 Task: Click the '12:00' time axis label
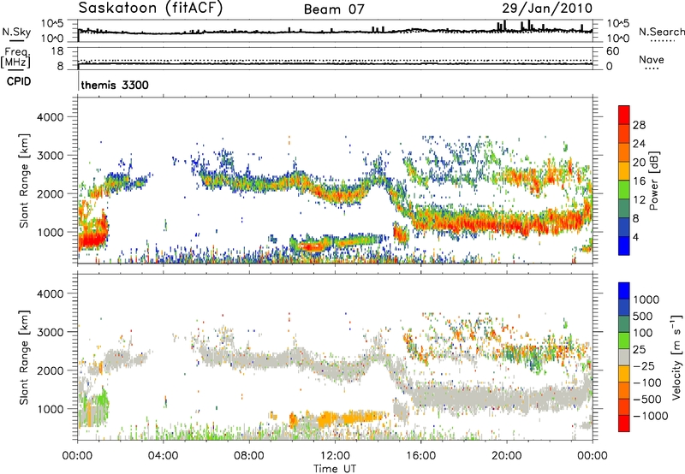(x=335, y=456)
